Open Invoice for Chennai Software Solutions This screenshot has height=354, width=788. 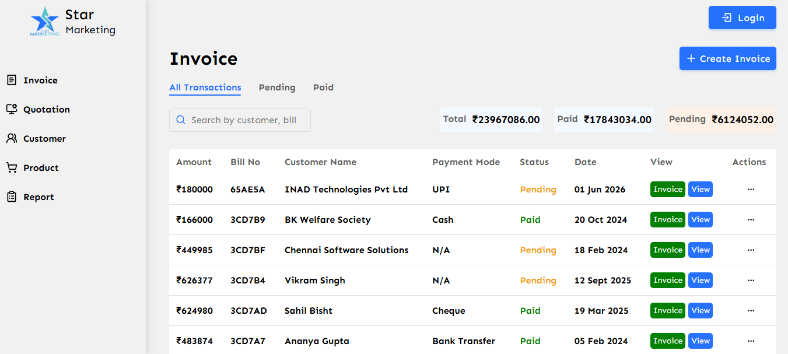668,250
